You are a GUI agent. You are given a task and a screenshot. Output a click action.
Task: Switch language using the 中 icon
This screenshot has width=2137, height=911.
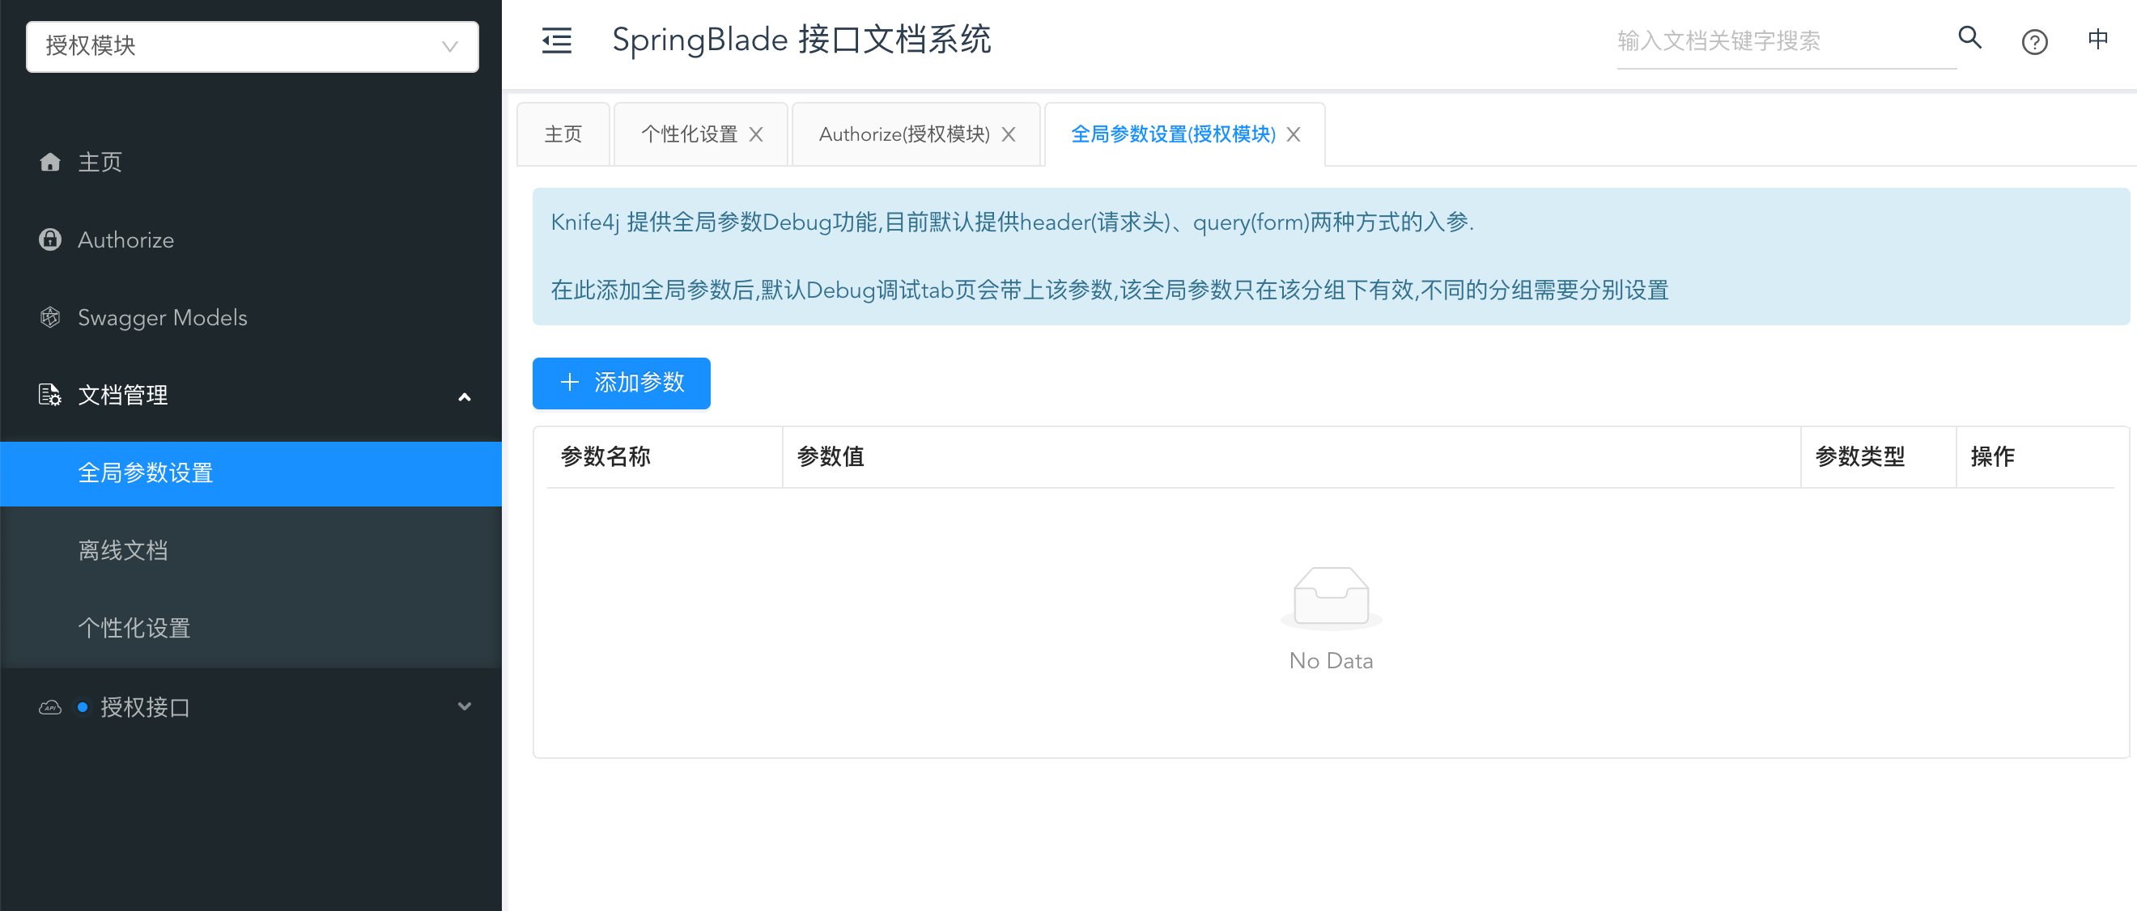[x=2097, y=39]
